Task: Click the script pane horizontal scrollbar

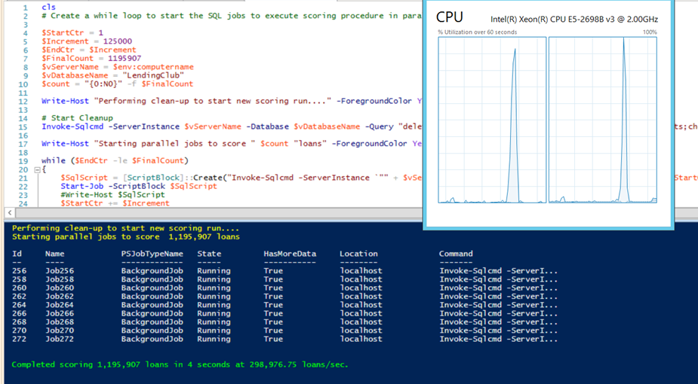Action: click(214, 213)
